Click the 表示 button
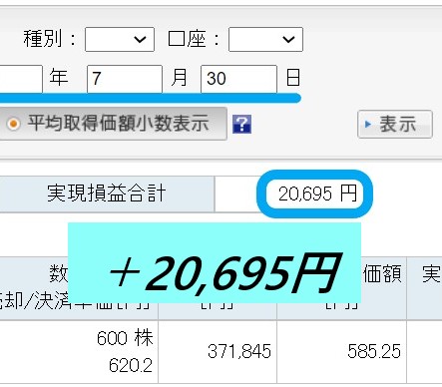The width and height of the screenshot is (442, 387). 395,124
